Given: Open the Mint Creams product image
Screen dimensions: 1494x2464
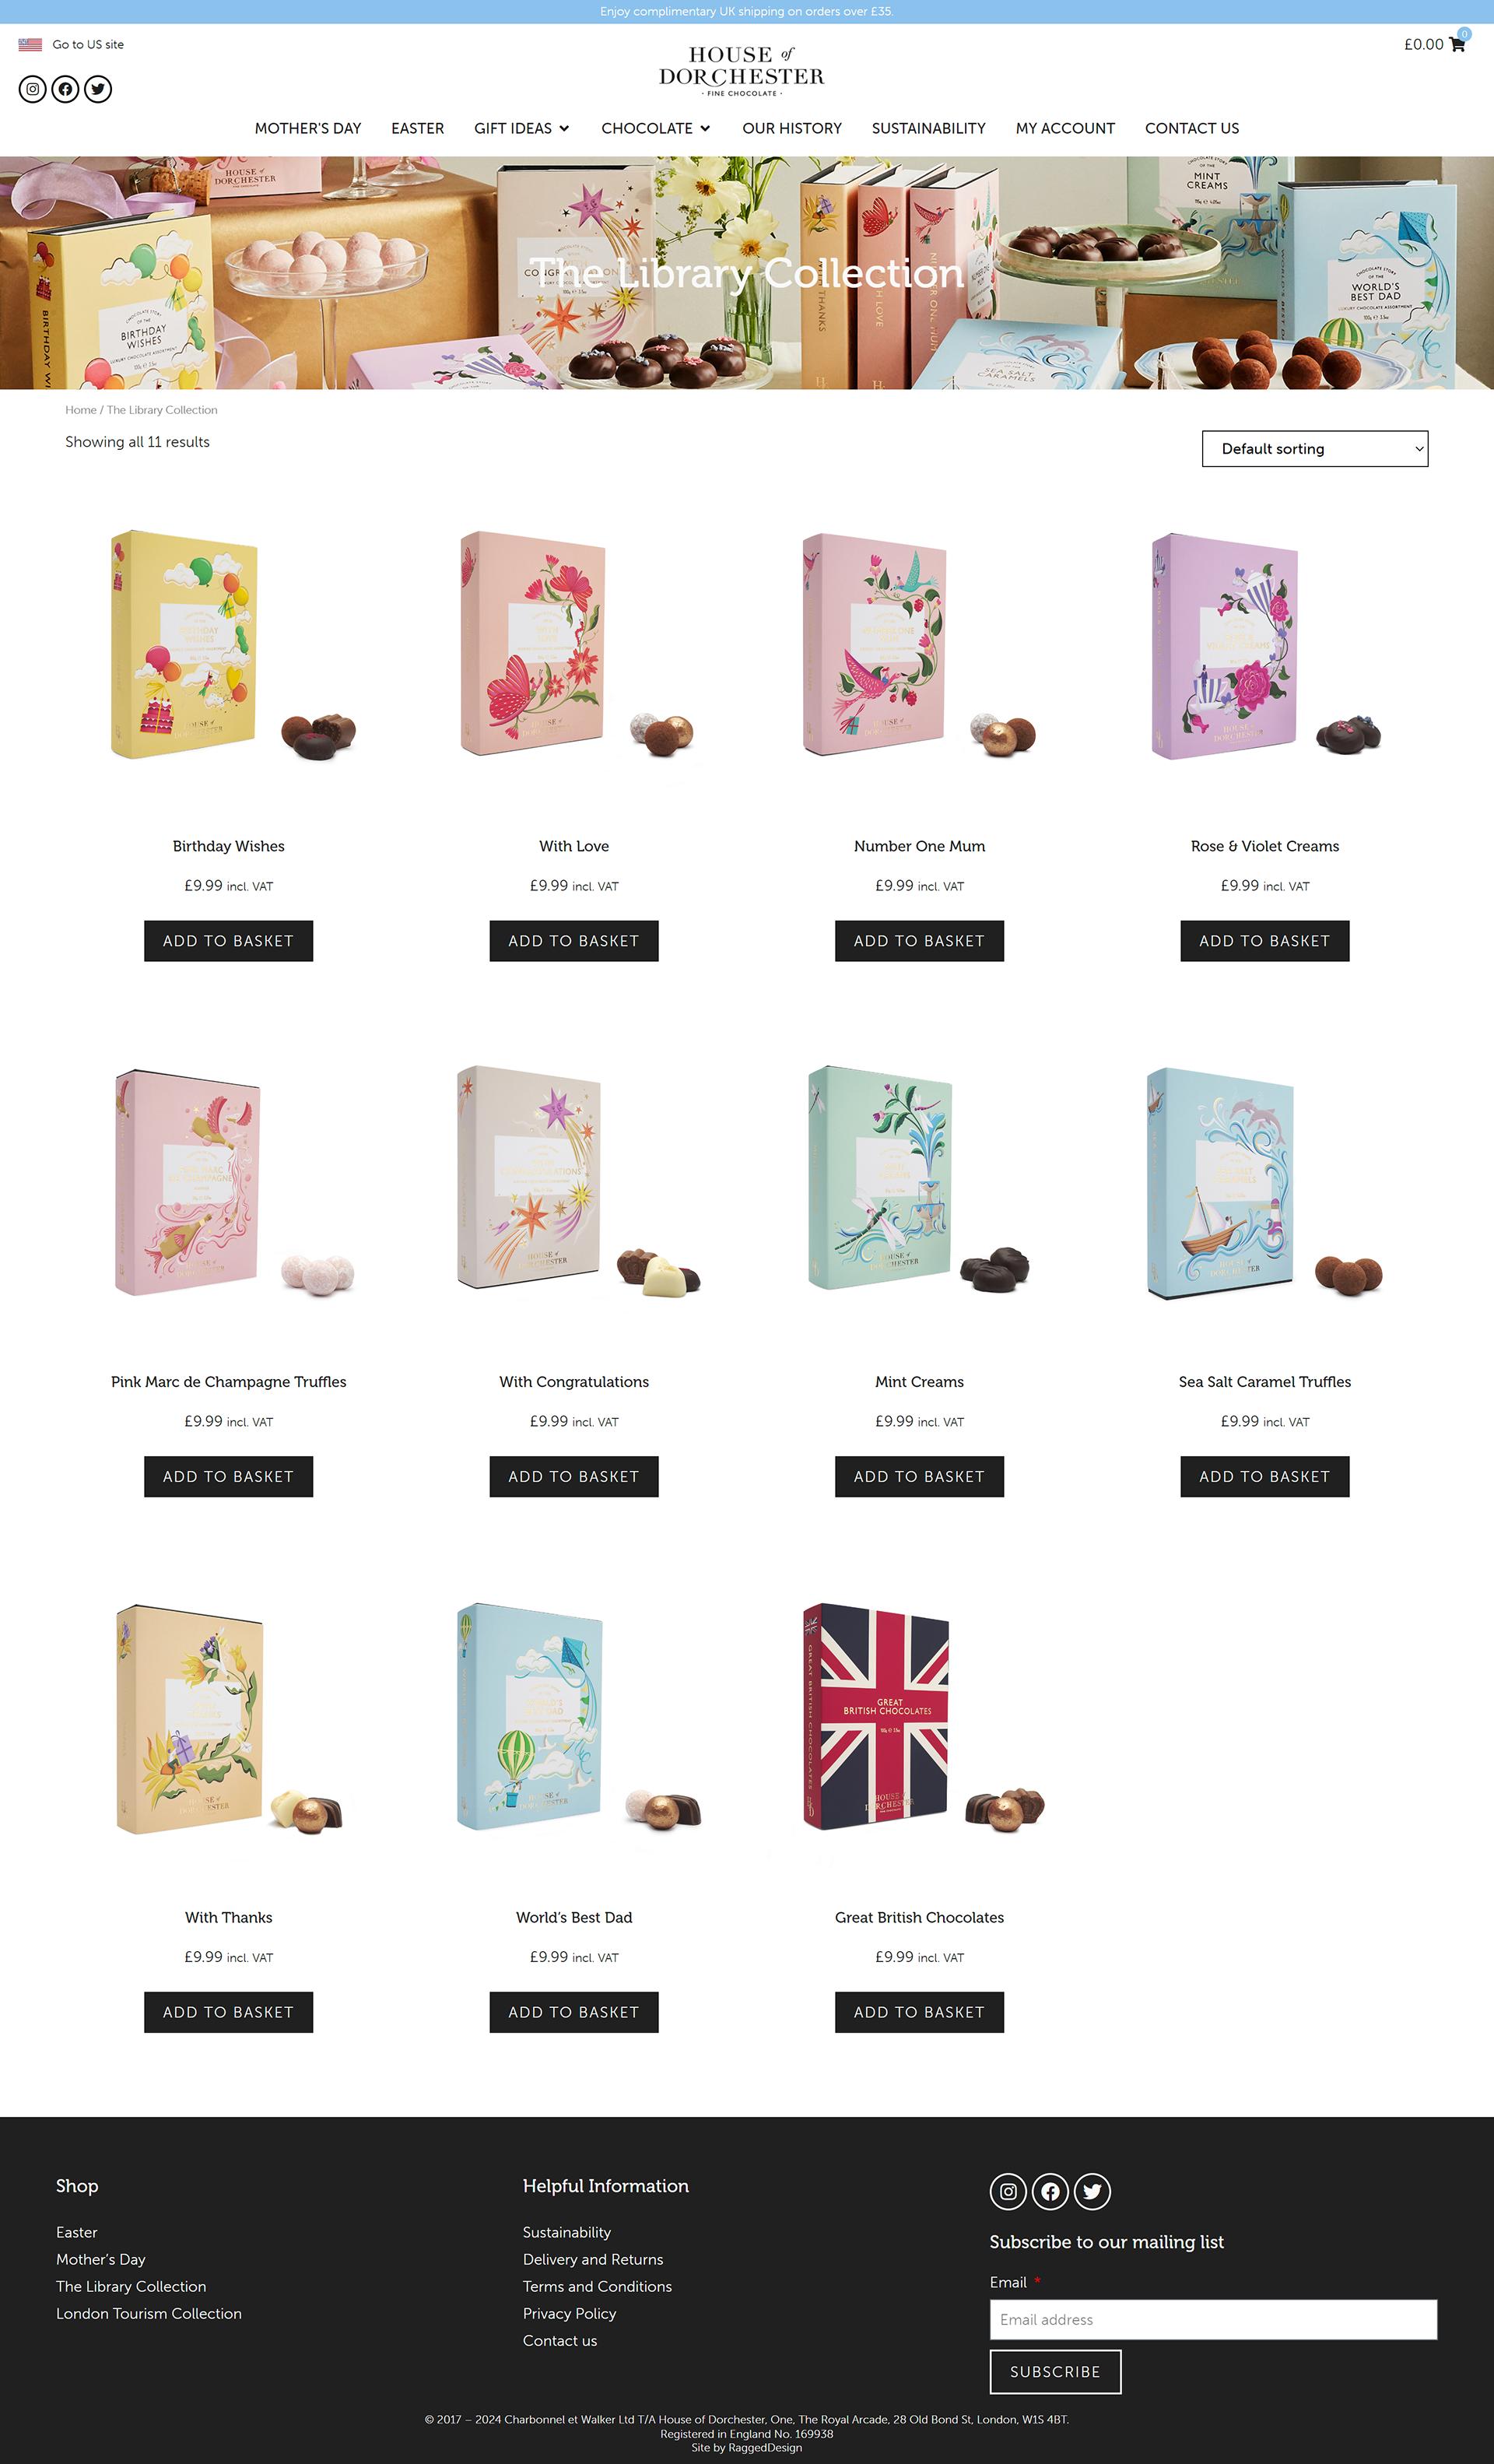Looking at the screenshot, I should coord(919,1180).
